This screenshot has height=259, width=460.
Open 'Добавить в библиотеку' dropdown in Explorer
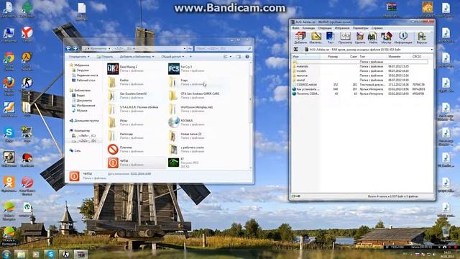pyautogui.click(x=137, y=57)
